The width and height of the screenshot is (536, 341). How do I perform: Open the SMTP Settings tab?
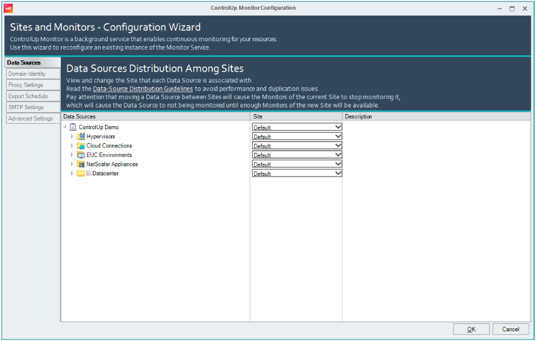33,107
